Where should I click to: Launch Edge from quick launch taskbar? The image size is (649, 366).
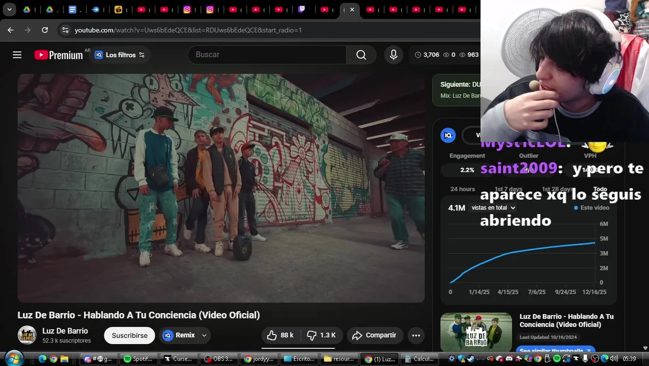pyautogui.click(x=42, y=359)
